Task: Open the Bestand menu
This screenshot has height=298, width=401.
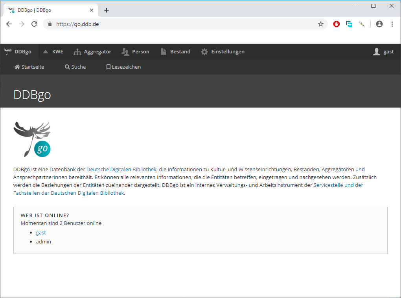Action: click(x=175, y=51)
